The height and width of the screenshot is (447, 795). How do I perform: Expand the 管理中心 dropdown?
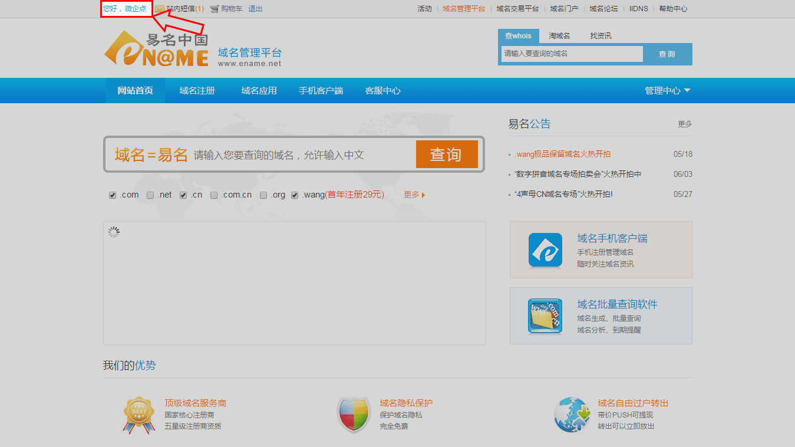[668, 91]
